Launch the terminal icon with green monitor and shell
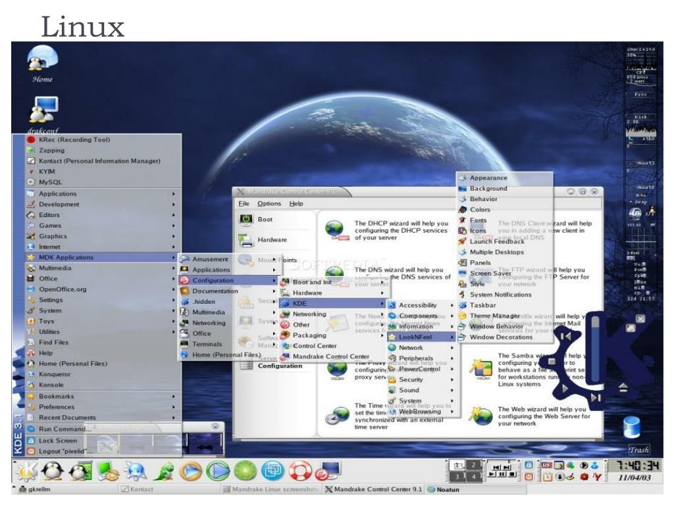Viewport: 674px width, 505px height. pyautogui.click(x=107, y=471)
